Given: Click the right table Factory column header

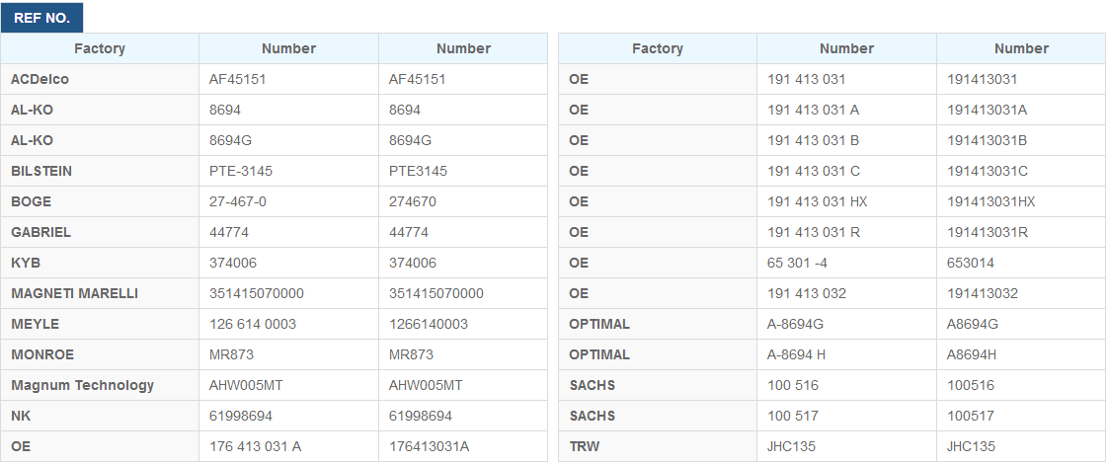Looking at the screenshot, I should tap(658, 48).
